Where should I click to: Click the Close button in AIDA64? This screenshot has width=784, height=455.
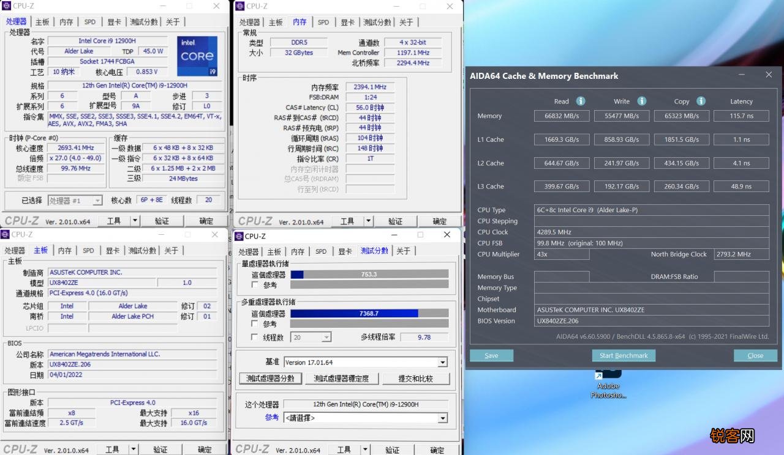click(755, 355)
